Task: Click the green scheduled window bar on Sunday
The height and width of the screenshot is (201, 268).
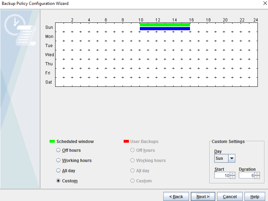Action: point(165,25)
